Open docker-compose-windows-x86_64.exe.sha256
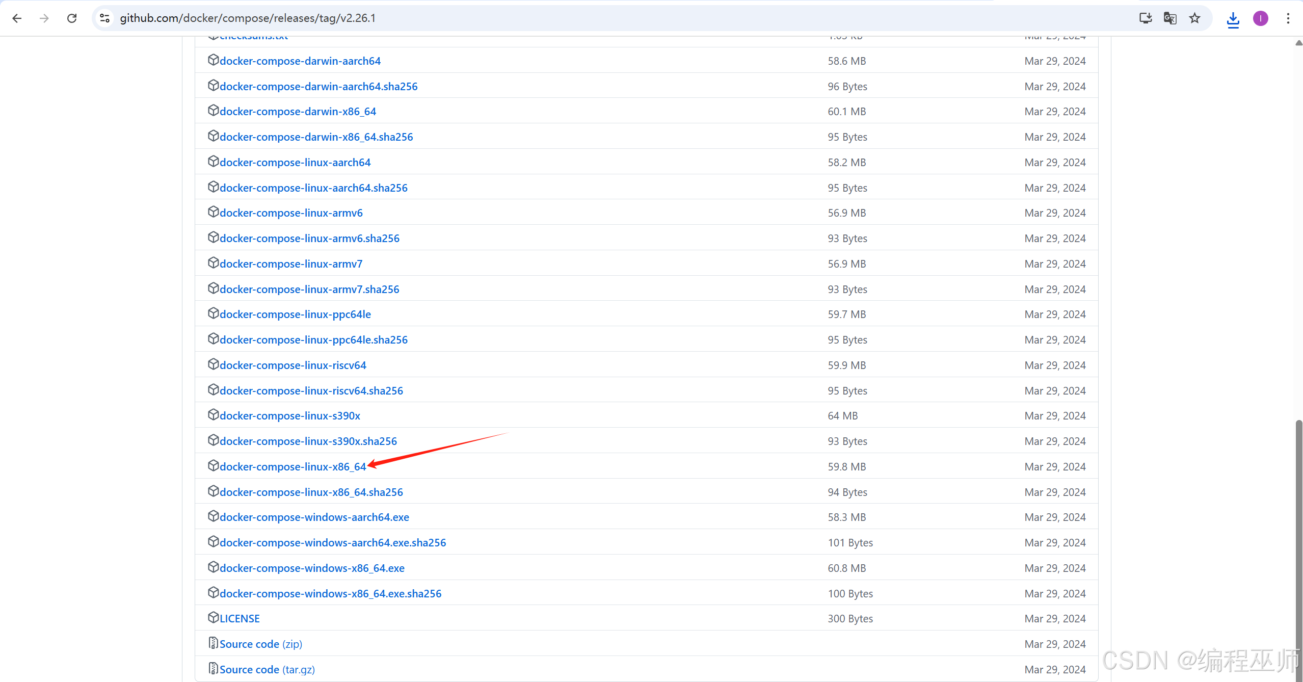 pos(331,594)
